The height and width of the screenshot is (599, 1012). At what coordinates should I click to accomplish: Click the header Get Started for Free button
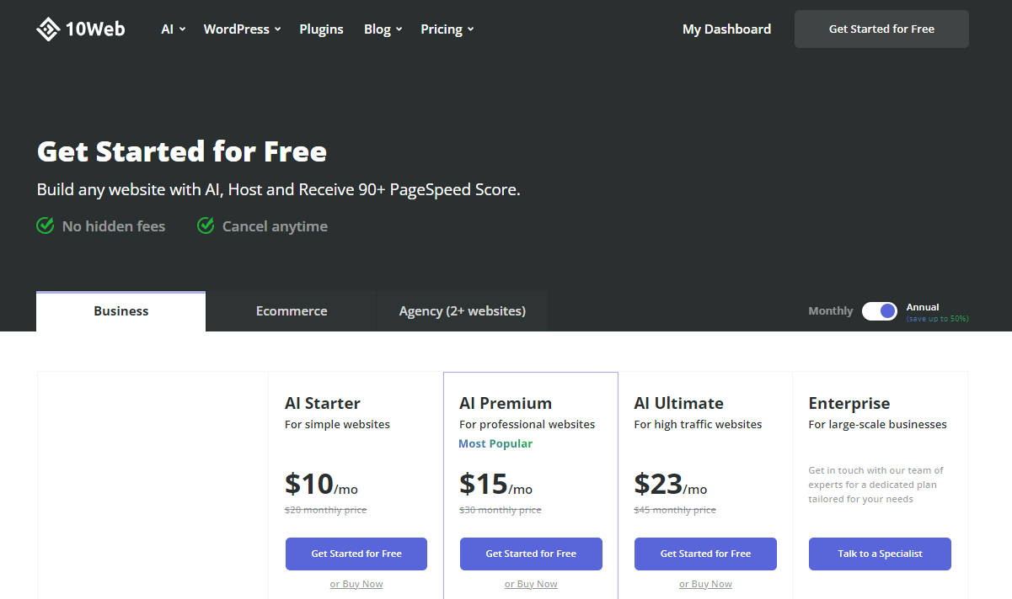click(881, 29)
